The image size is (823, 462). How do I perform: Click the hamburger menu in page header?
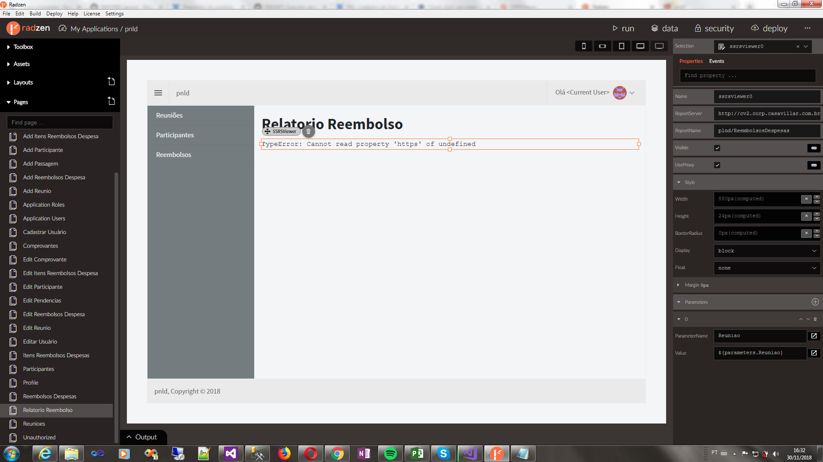[x=158, y=93]
